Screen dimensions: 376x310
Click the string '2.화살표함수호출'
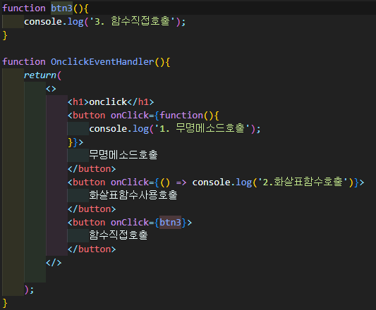click(303, 182)
